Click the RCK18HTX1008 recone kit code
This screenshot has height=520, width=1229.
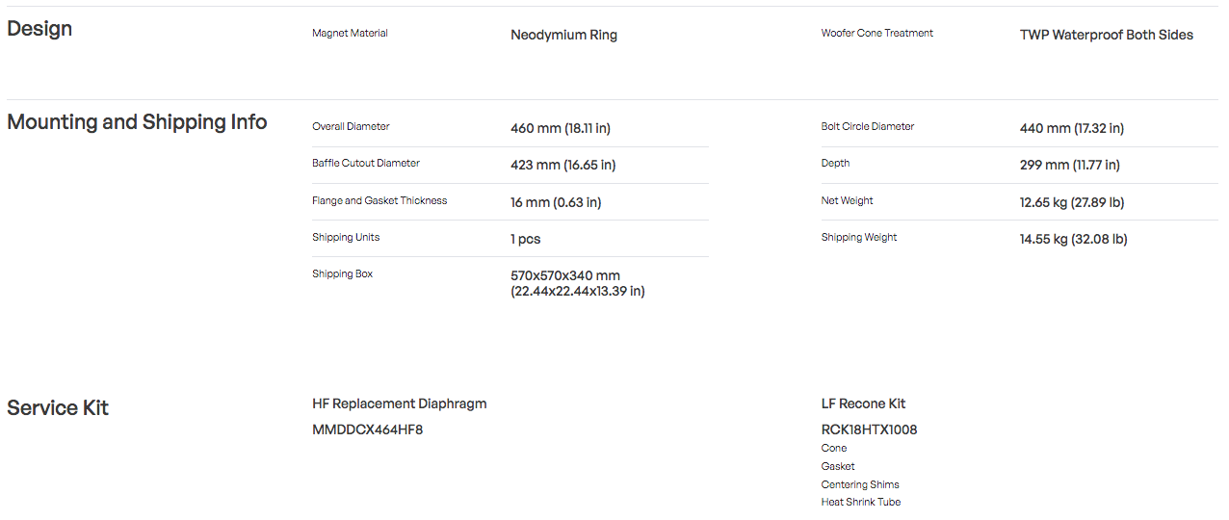point(869,429)
